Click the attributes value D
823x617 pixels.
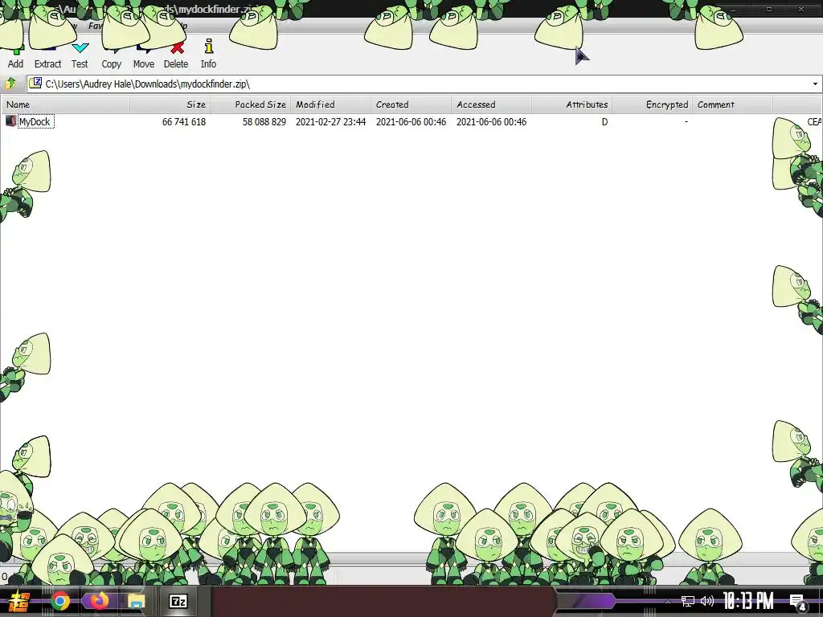point(604,122)
